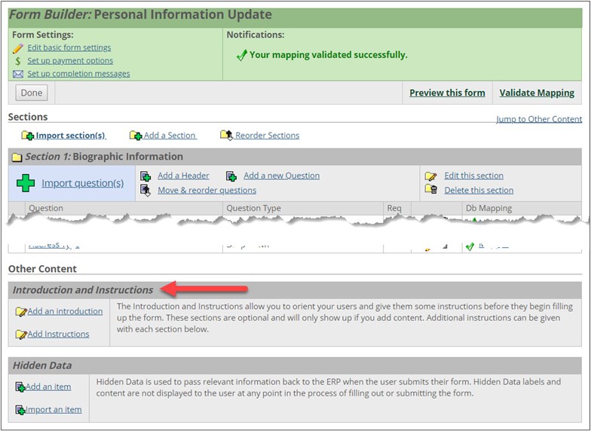Click the Import section(s) folder icon
This screenshot has width=591, height=431.
pyautogui.click(x=27, y=136)
